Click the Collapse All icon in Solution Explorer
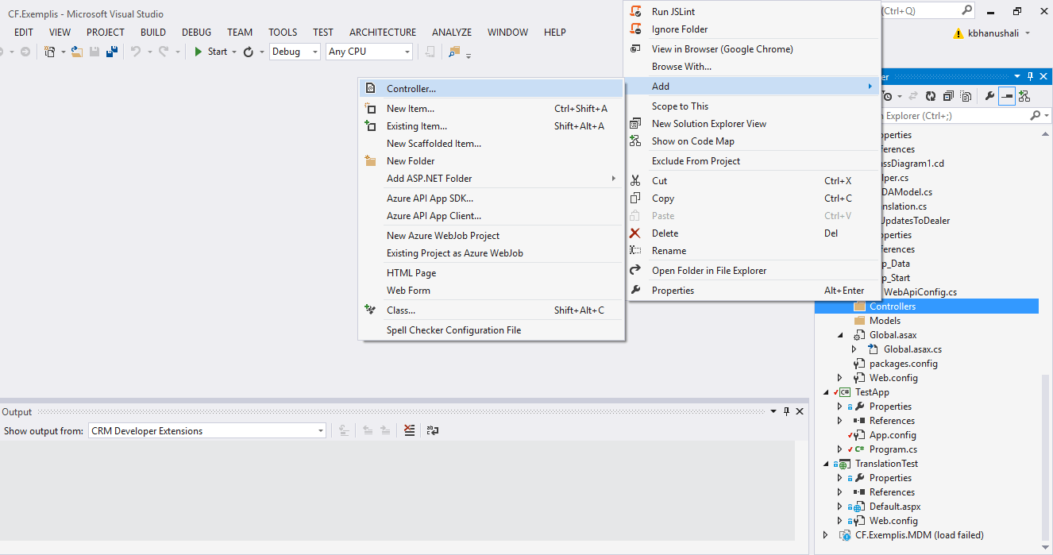Screen dimensions: 1053x555 point(949,96)
